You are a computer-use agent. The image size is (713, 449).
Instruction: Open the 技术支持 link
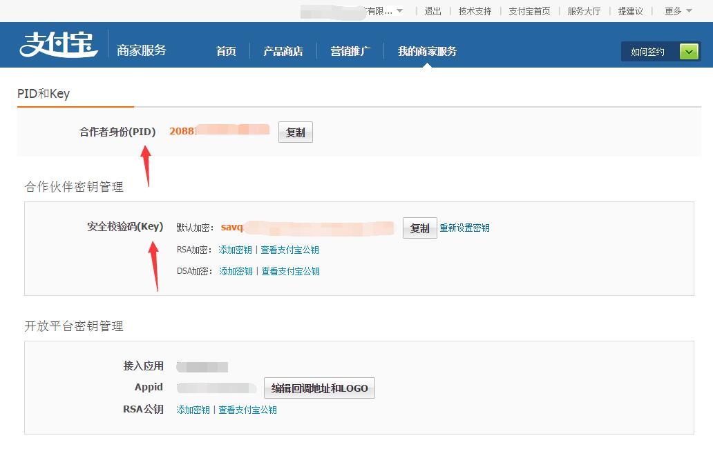[x=475, y=11]
